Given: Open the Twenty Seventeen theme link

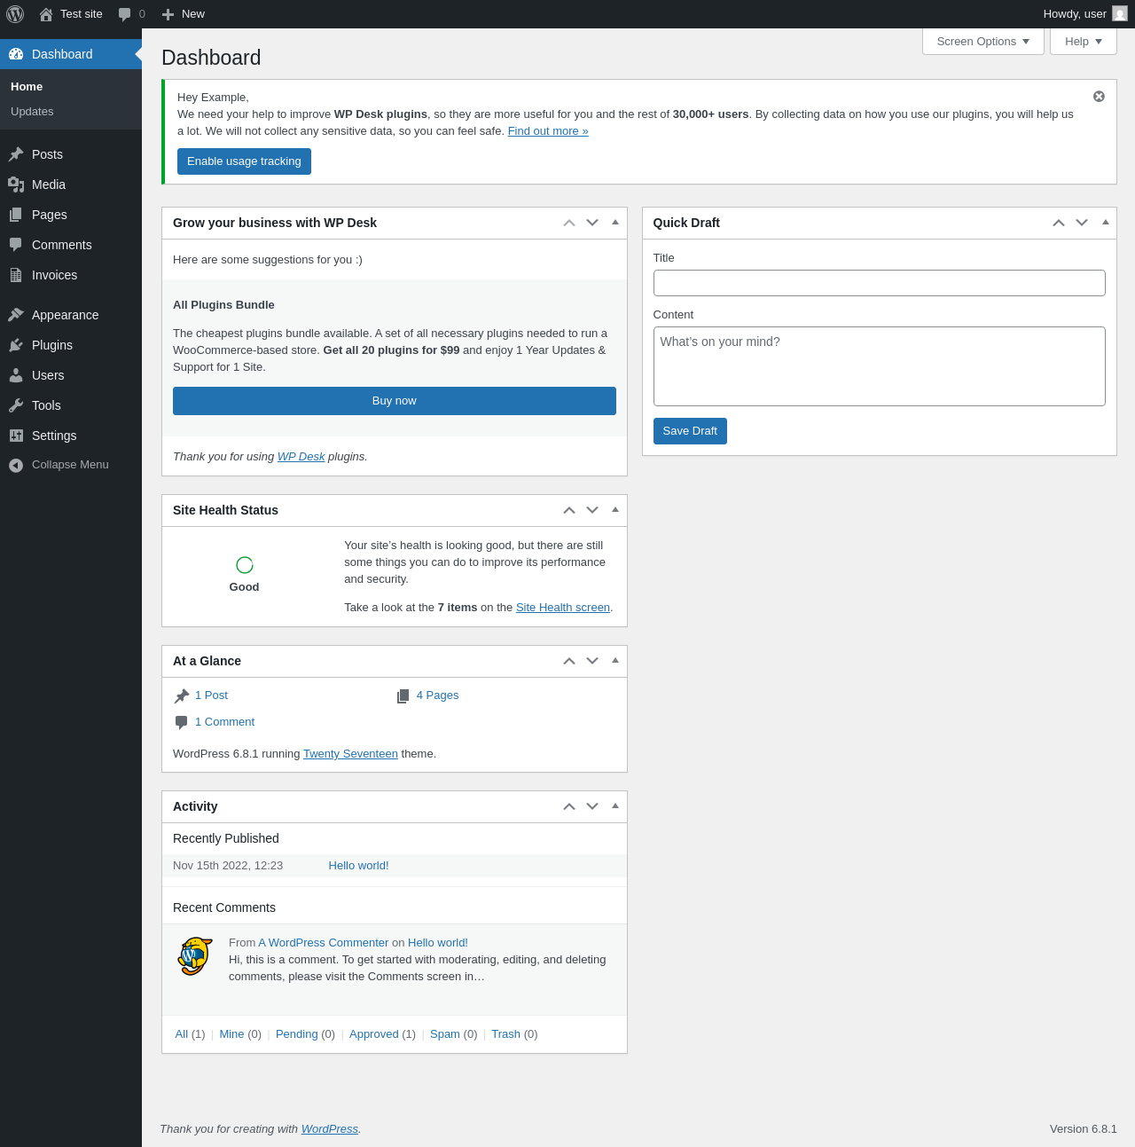Looking at the screenshot, I should coord(350,754).
